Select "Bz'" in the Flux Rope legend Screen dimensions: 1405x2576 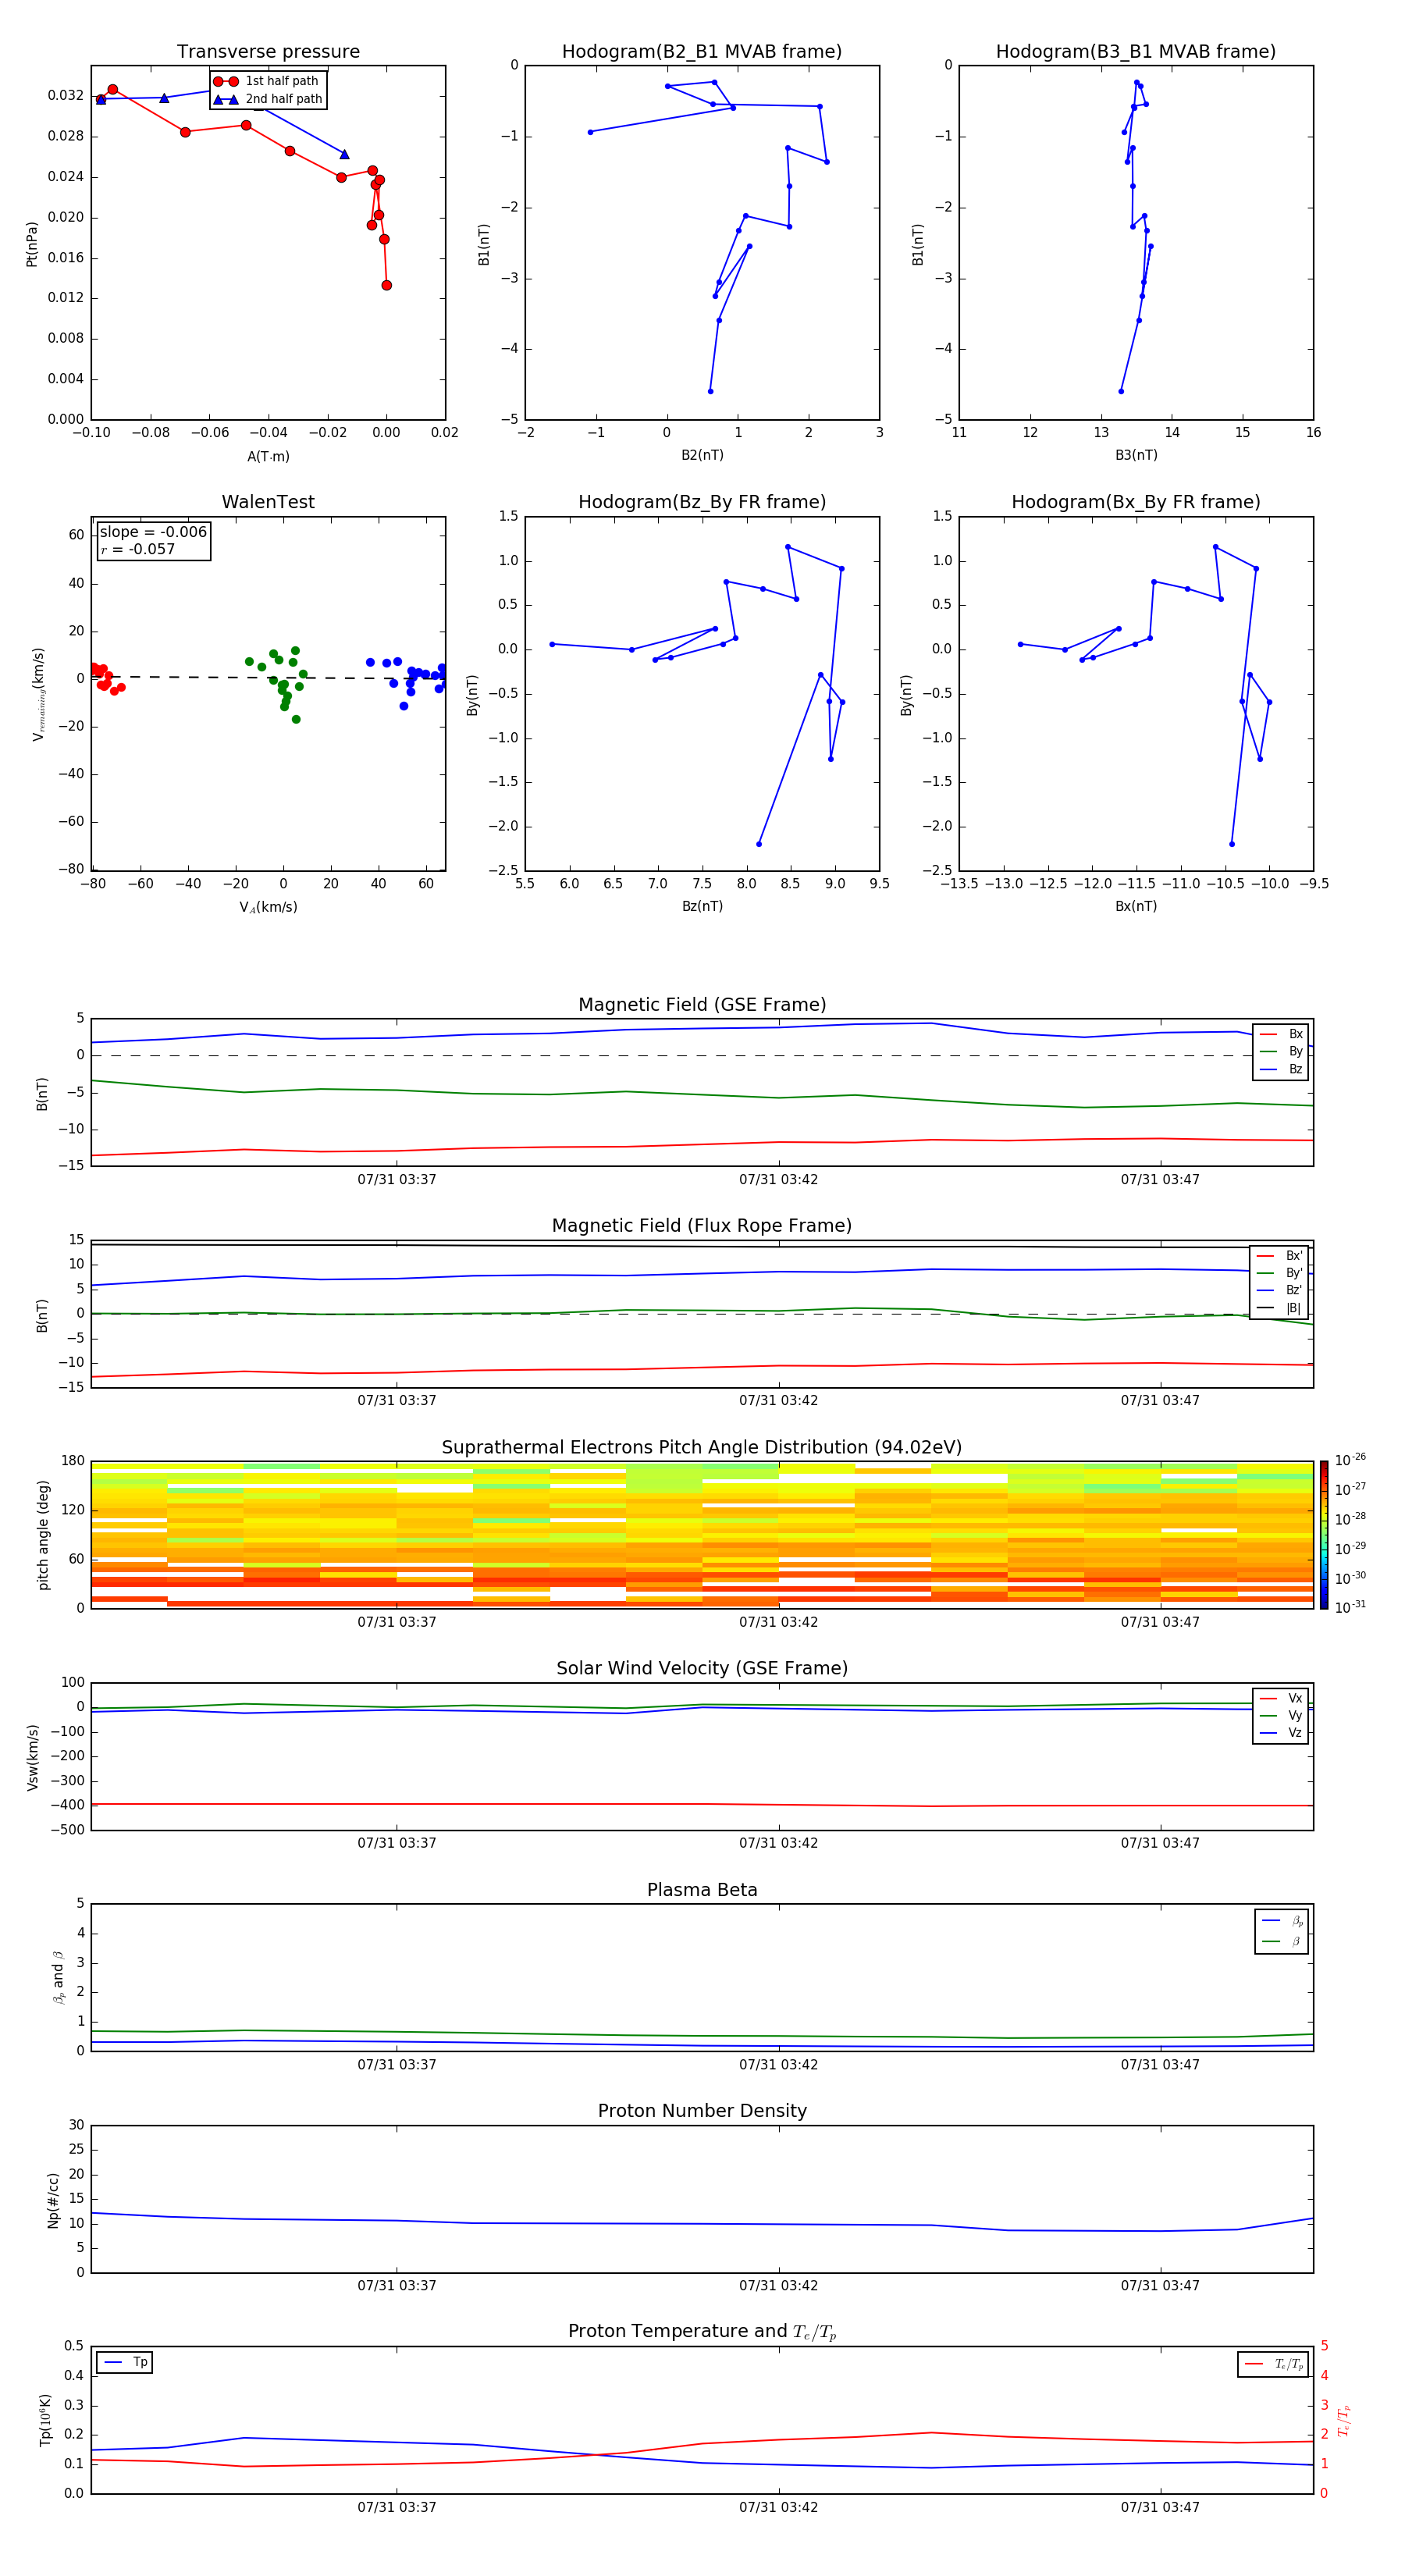click(x=1280, y=1290)
